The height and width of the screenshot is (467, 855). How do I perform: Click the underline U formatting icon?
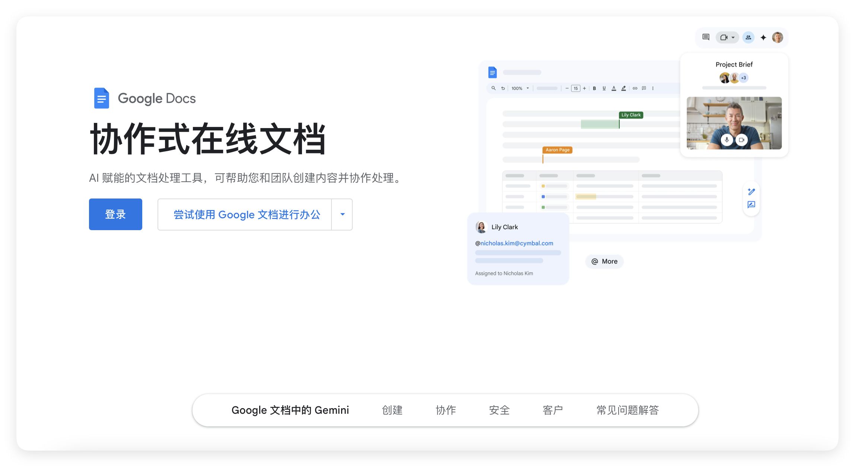pyautogui.click(x=604, y=88)
